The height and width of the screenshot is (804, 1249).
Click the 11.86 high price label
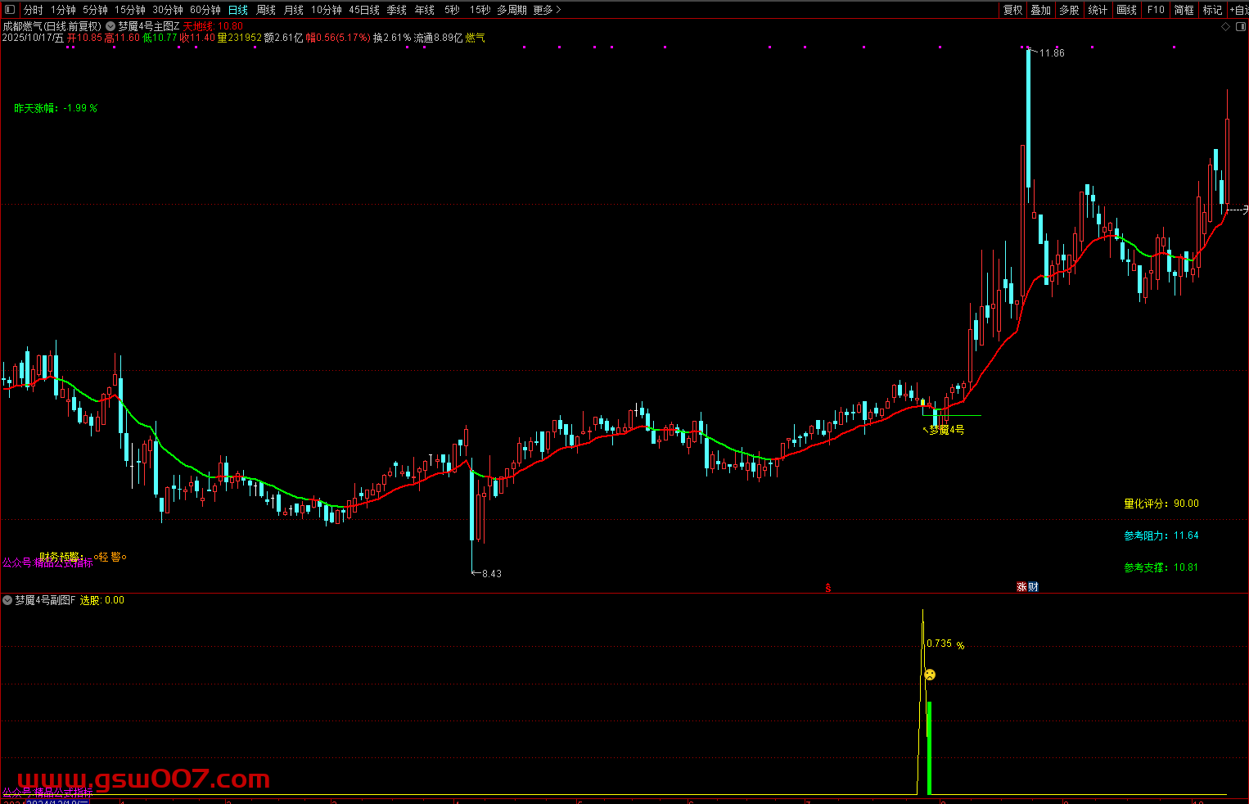[x=1052, y=53]
